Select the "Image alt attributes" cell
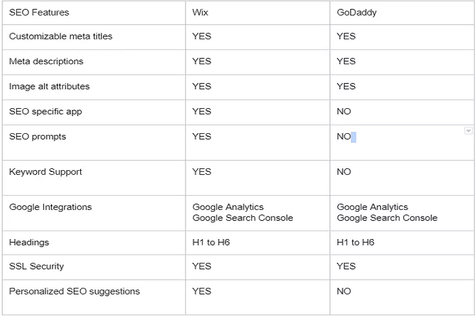476x317 pixels. tap(49, 86)
